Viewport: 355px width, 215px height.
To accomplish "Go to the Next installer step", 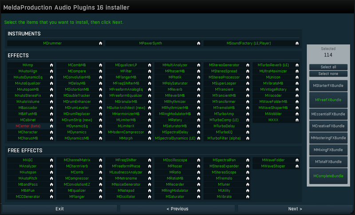I will click(295, 209).
